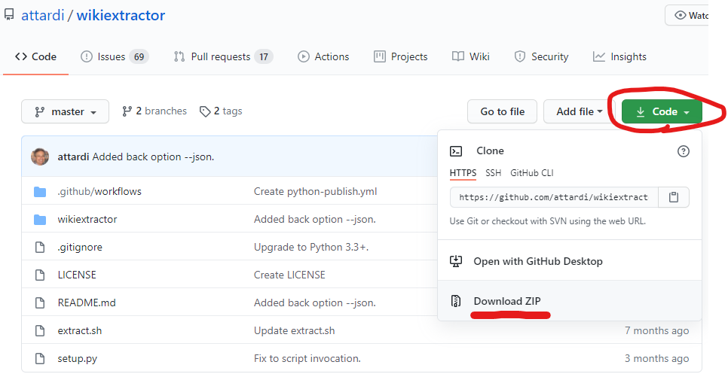Expand the master branch dropdown

[65, 111]
